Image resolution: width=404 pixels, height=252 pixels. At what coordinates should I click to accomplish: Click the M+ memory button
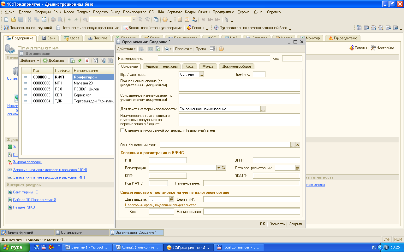coord(211,20)
